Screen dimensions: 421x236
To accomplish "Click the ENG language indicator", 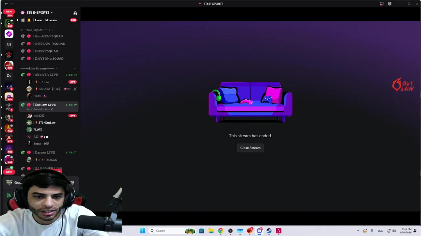I will tap(380, 231).
